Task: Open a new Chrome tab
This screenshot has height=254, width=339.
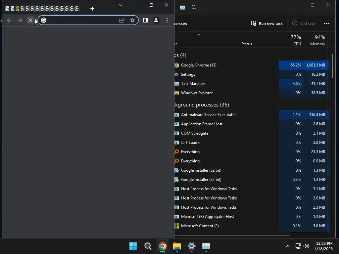Action: pyautogui.click(x=92, y=9)
